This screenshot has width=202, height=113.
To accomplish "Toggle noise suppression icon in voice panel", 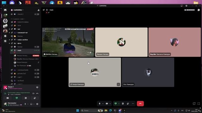I will point(33,94).
